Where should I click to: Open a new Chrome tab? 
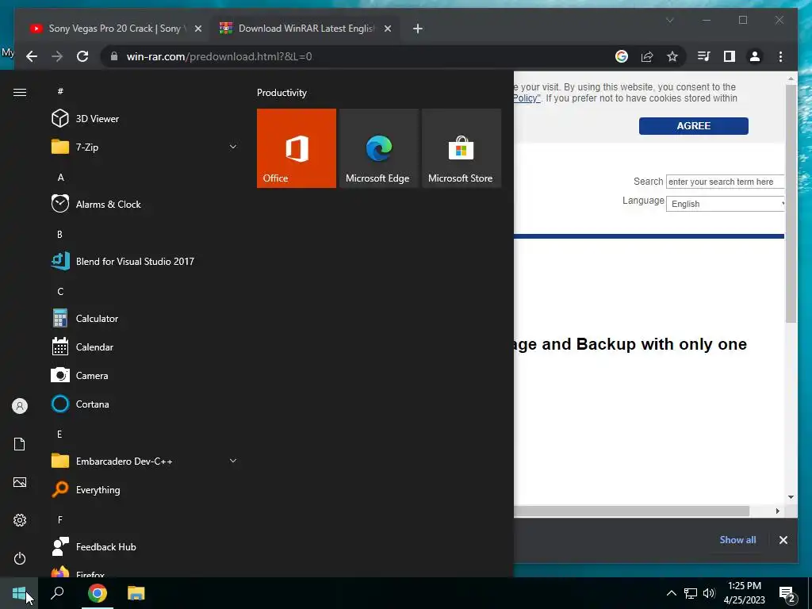(418, 29)
